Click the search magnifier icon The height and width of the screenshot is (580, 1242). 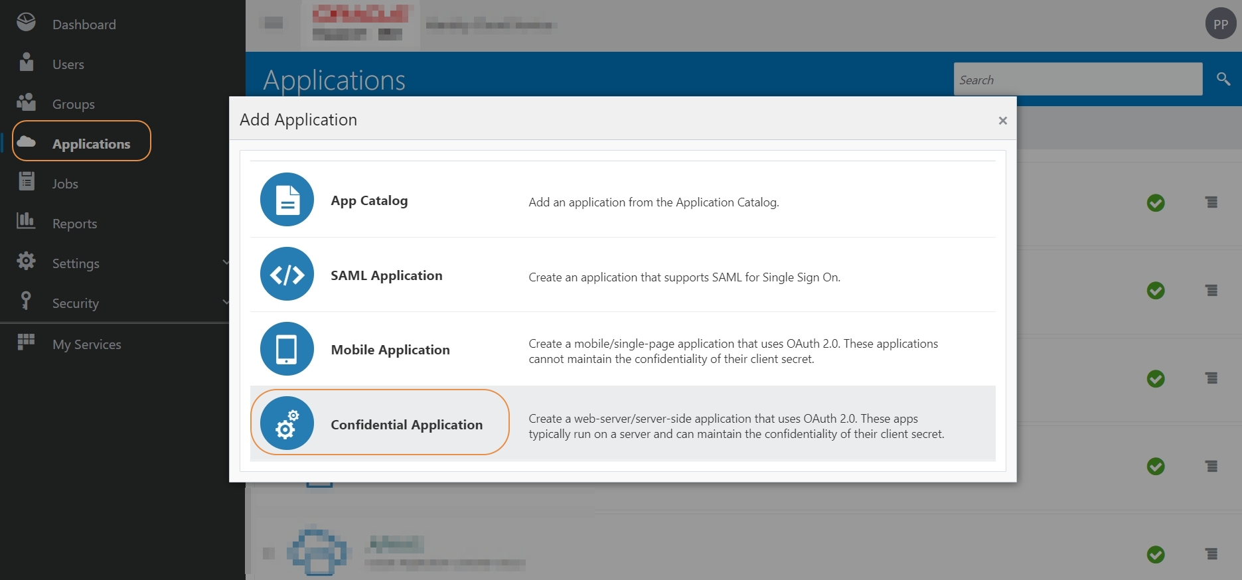pos(1223,79)
